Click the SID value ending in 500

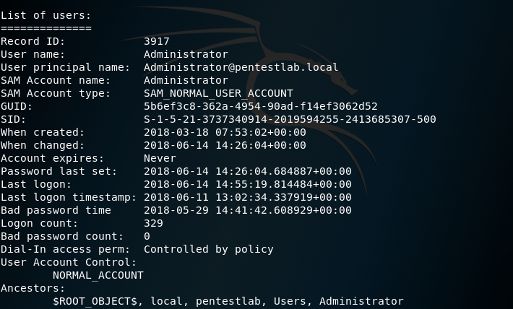(x=290, y=119)
